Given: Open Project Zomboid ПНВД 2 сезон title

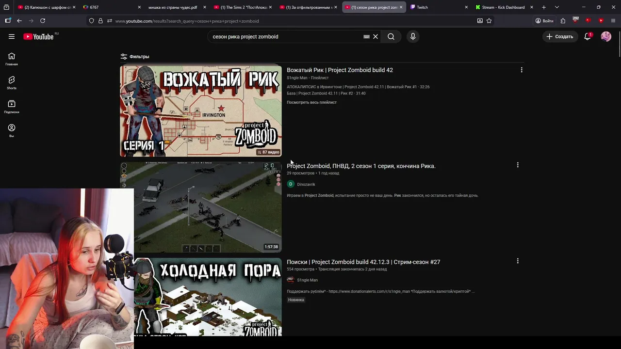Looking at the screenshot, I should click(x=361, y=166).
